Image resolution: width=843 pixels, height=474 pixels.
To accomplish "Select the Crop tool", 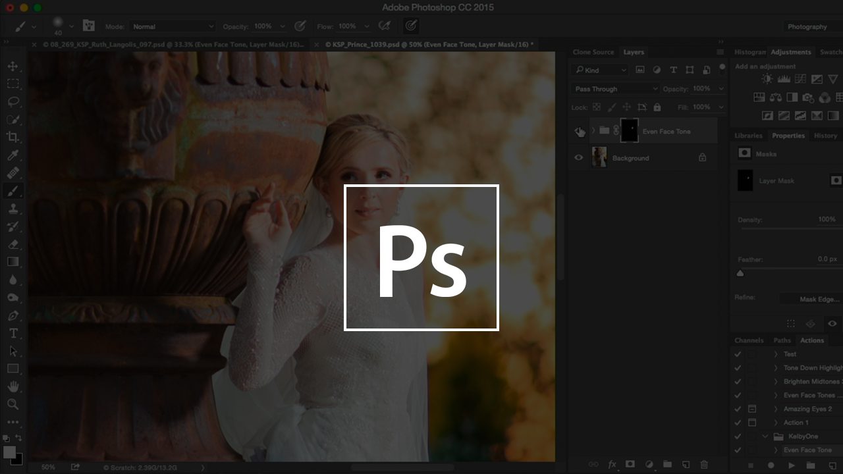I will (13, 138).
